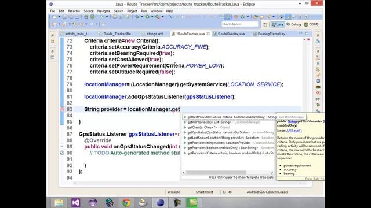Open File Explorer from the taskbar

59,203
